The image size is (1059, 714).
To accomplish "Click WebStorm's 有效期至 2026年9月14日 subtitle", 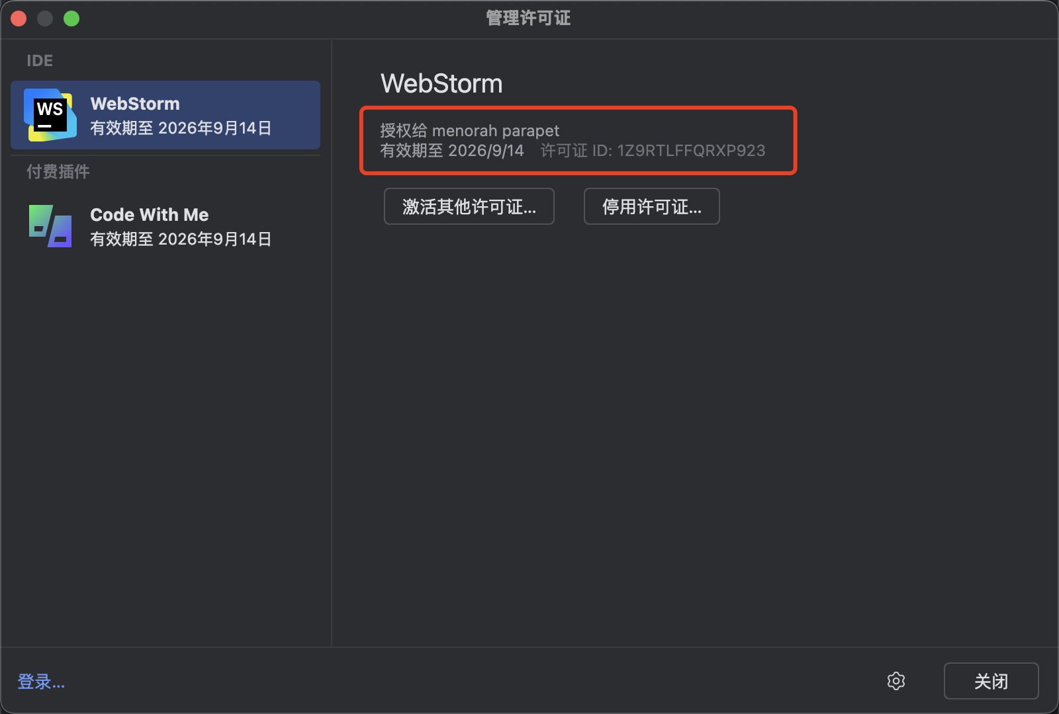I will [x=181, y=128].
